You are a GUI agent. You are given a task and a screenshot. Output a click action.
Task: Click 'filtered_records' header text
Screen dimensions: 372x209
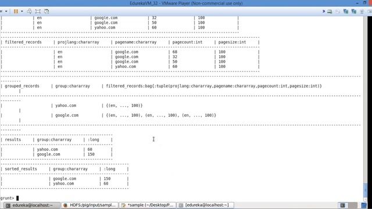(23, 42)
